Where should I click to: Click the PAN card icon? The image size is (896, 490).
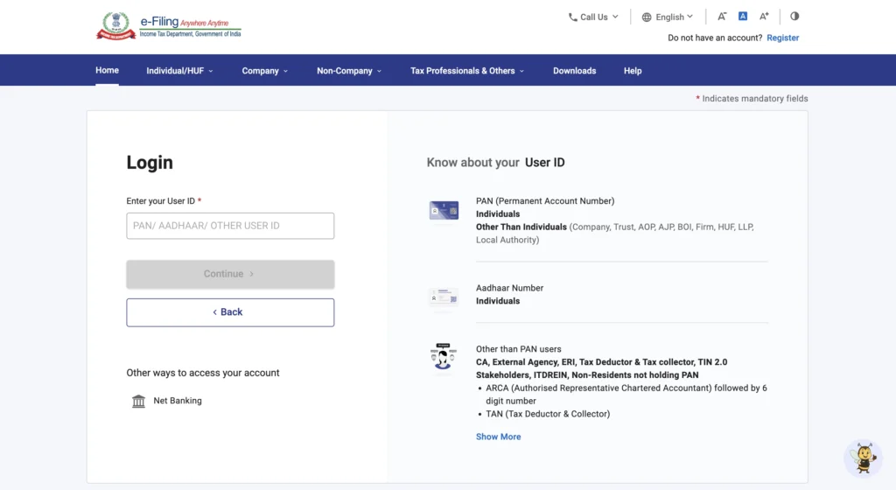coord(444,210)
